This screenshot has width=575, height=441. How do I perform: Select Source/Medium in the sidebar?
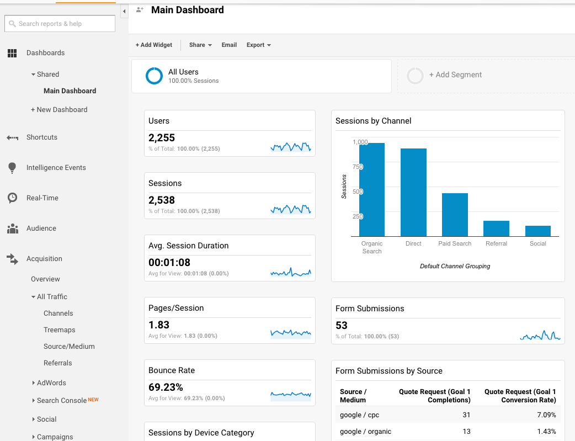[69, 347]
